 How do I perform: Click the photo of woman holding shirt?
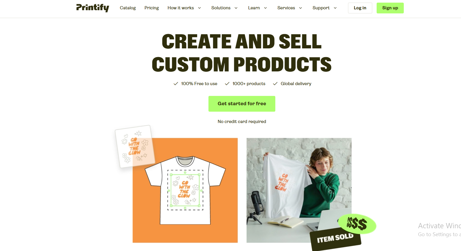click(x=299, y=190)
